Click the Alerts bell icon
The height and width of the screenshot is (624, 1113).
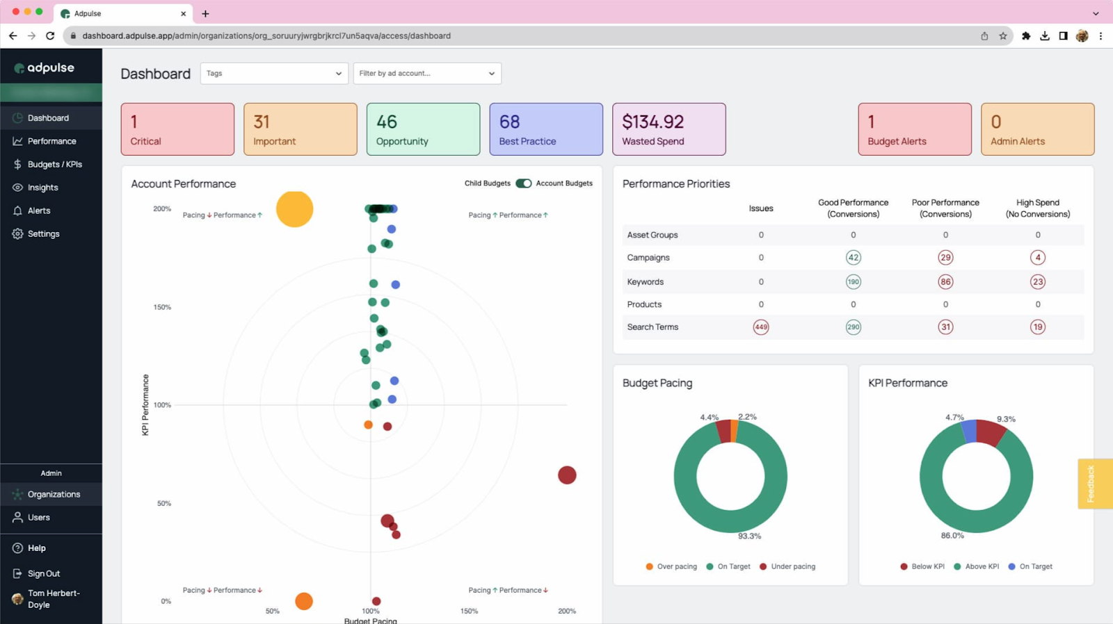point(17,211)
